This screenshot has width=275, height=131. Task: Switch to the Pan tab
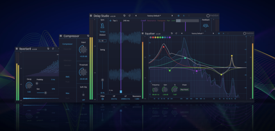pos(168,20)
